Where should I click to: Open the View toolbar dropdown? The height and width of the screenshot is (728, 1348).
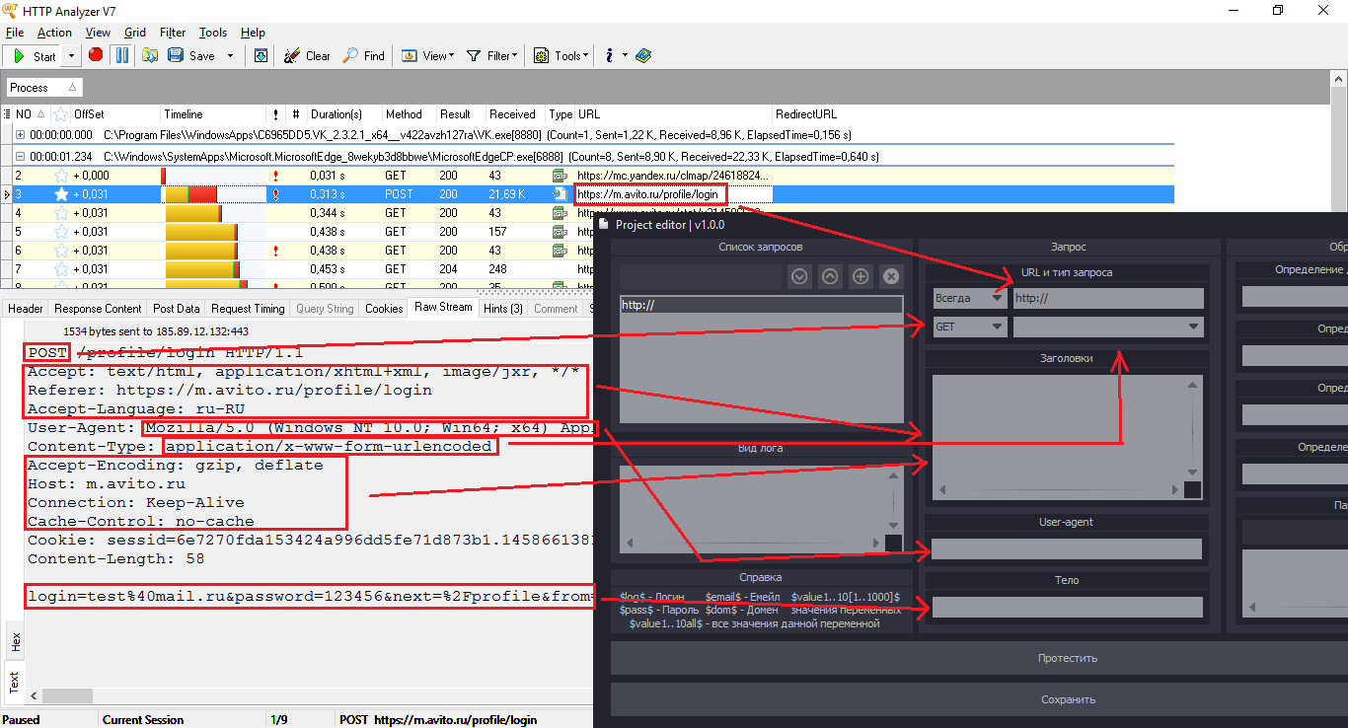click(x=428, y=56)
